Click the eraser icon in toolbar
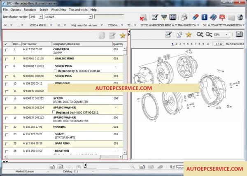The width and height of the screenshot is (247, 176). (196, 17)
